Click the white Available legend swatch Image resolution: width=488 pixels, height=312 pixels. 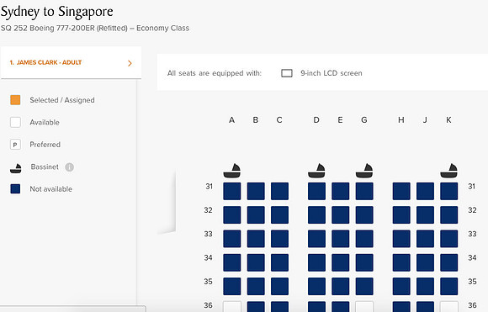pyautogui.click(x=15, y=122)
